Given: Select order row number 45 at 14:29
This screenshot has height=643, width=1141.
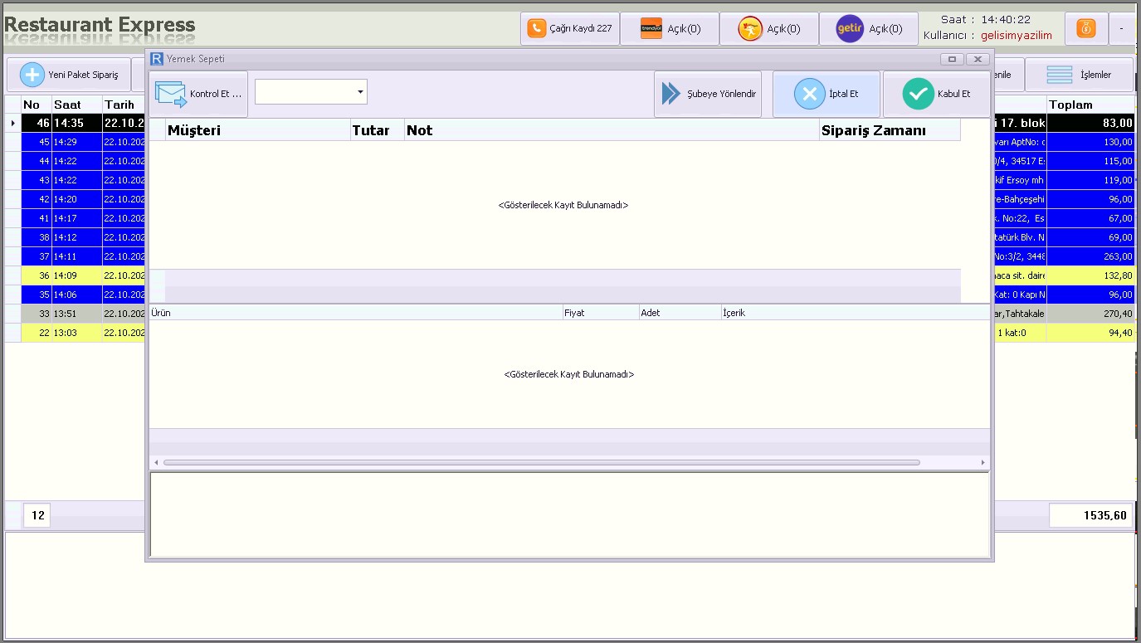Looking at the screenshot, I should click(x=83, y=142).
